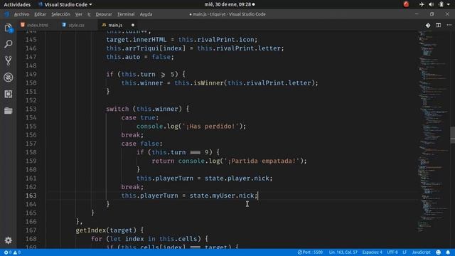Change the UTF-8 encoding selector

click(392, 252)
